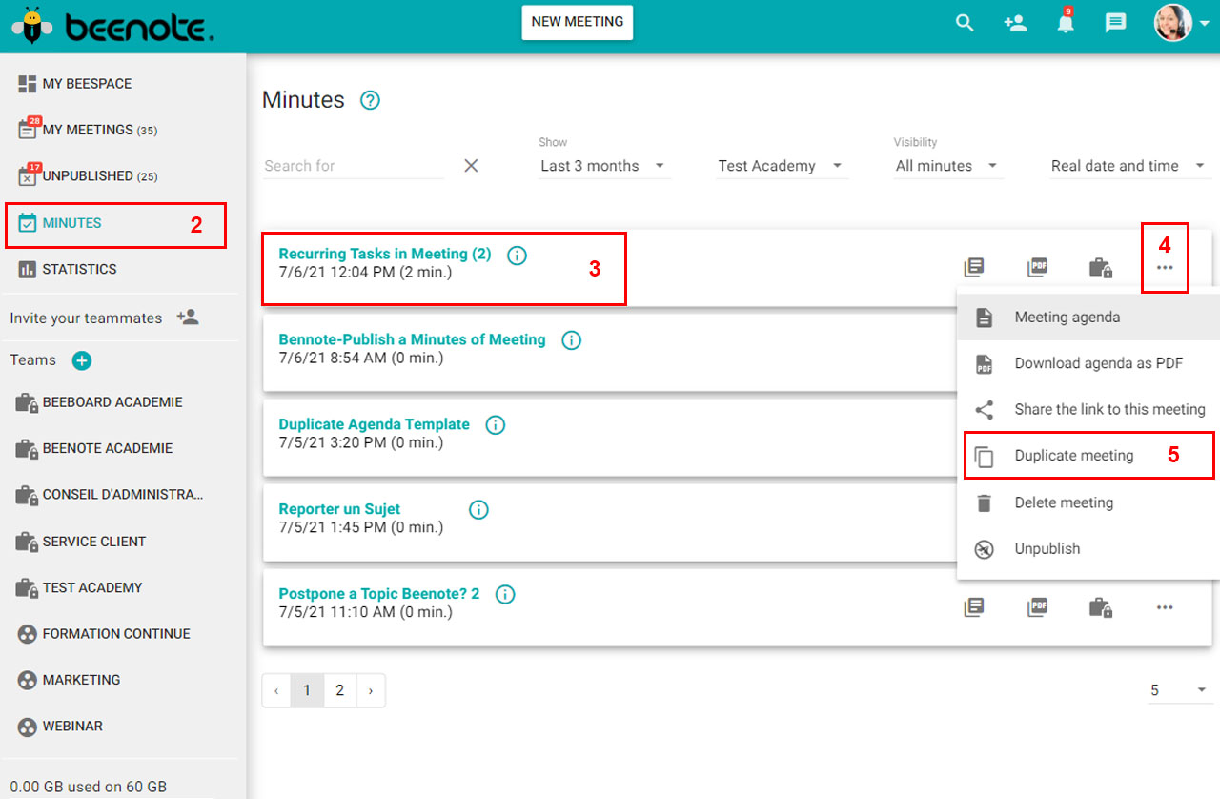Click the beenote logo
This screenshot has width=1220, height=799.
tap(112, 24)
